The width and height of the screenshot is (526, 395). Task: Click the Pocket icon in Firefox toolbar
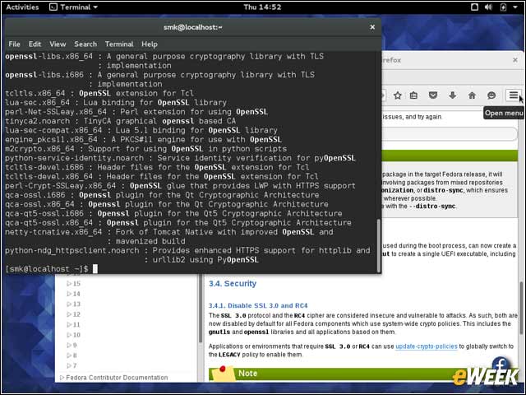point(433,95)
